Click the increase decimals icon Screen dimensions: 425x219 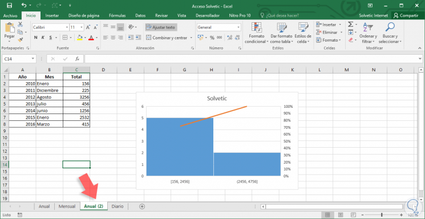229,38
